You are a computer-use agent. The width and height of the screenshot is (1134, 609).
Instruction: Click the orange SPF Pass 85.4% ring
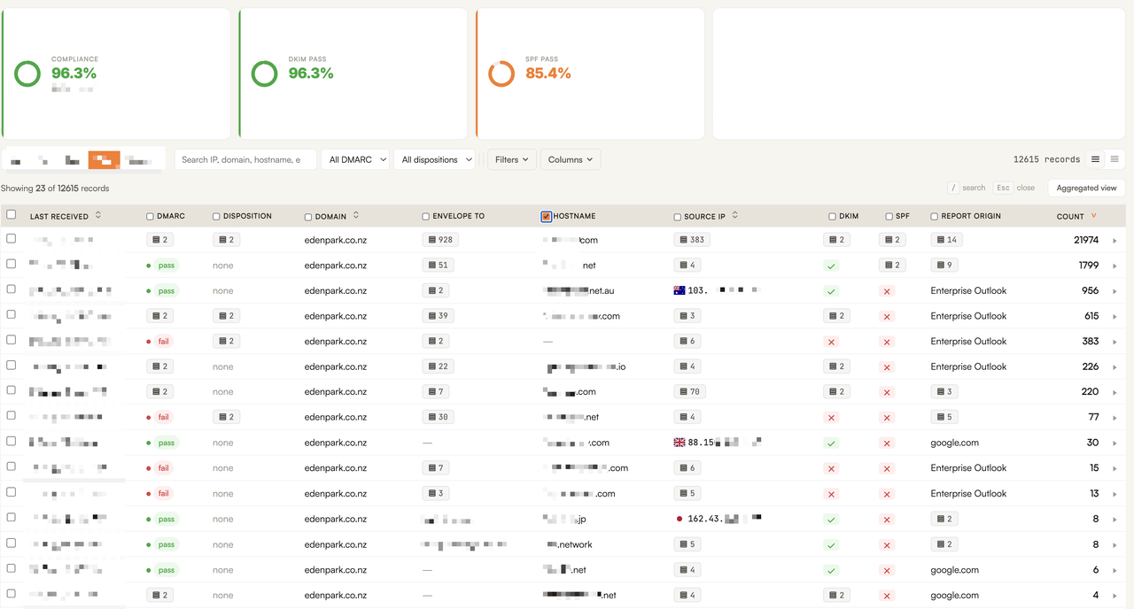coord(501,73)
